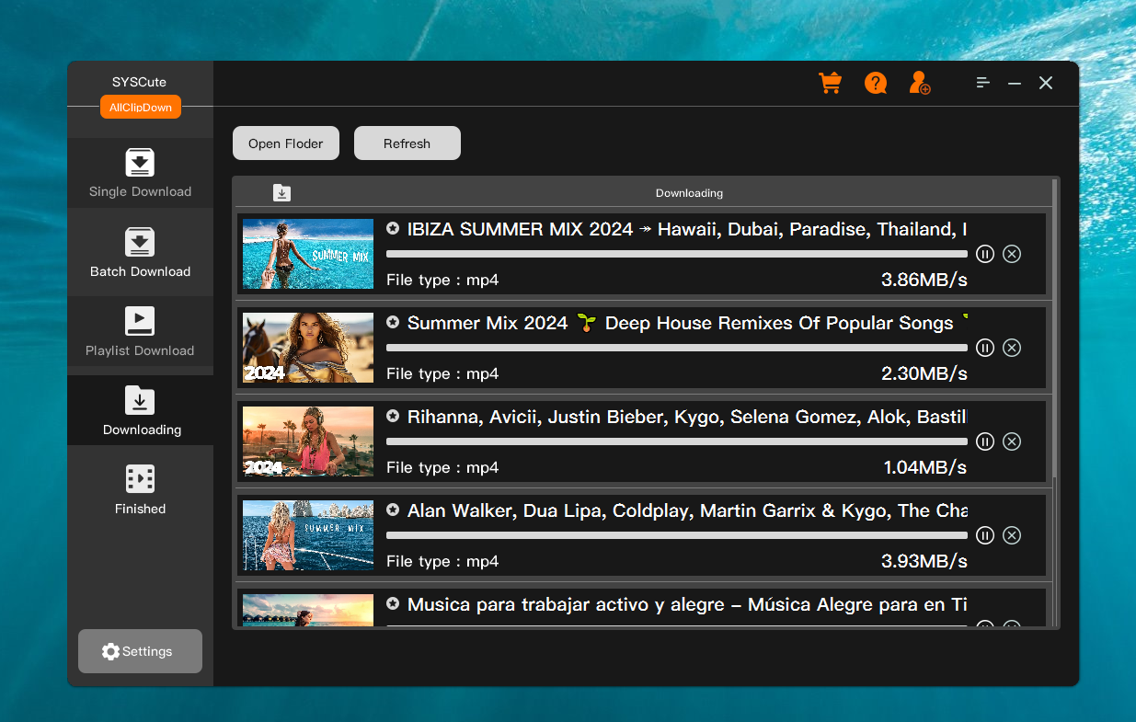Viewport: 1136px width, 722px height.
Task: Click the add account icon
Action: (x=920, y=83)
